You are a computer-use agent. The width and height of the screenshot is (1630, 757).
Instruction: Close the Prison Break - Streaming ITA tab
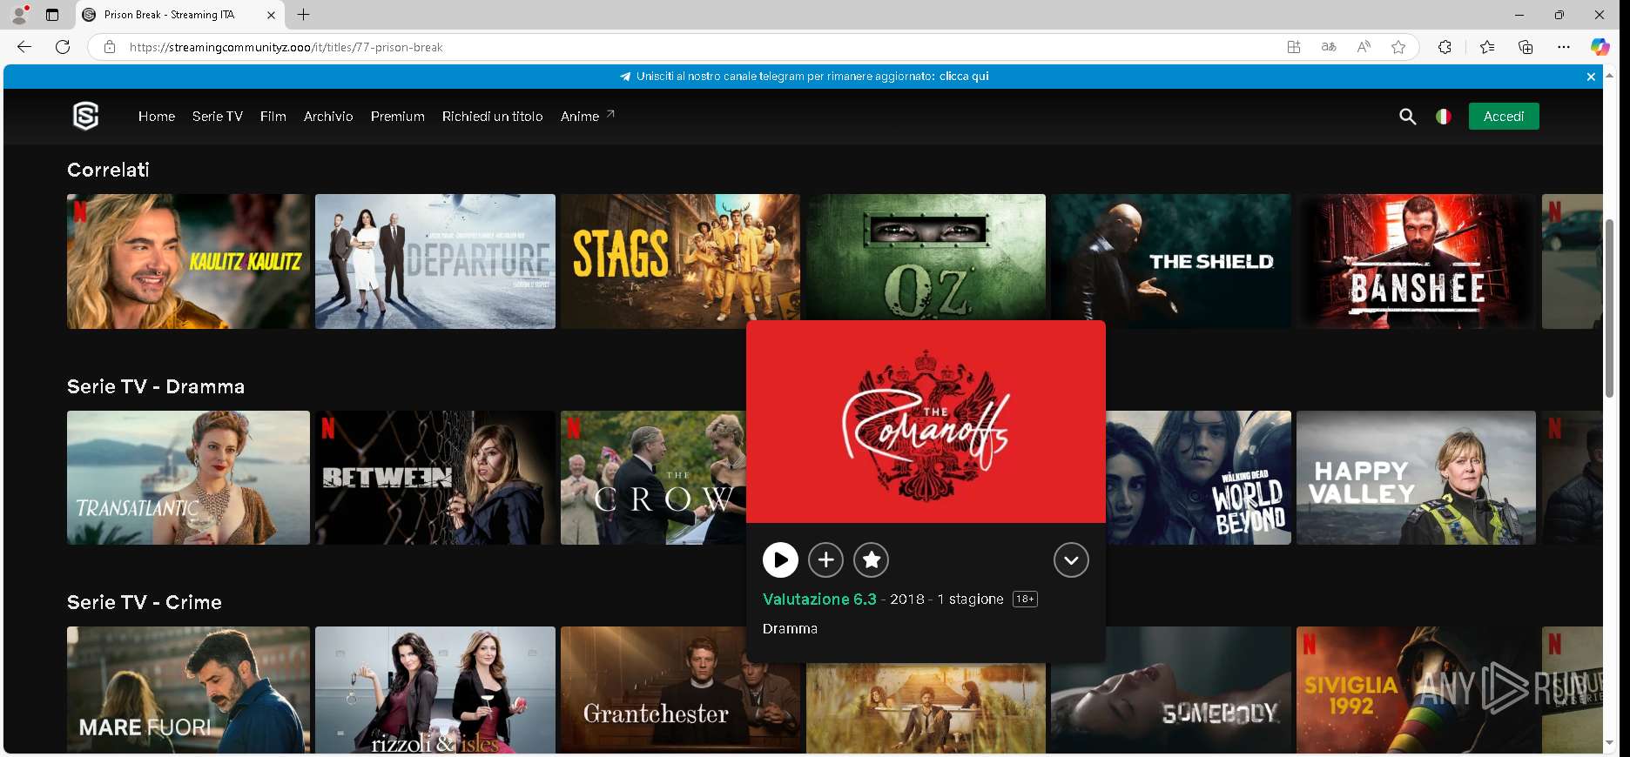pos(271,15)
